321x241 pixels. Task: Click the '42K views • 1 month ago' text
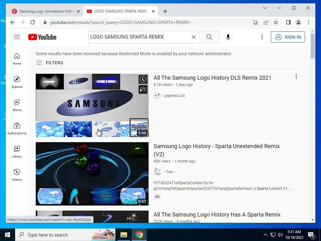(x=174, y=161)
